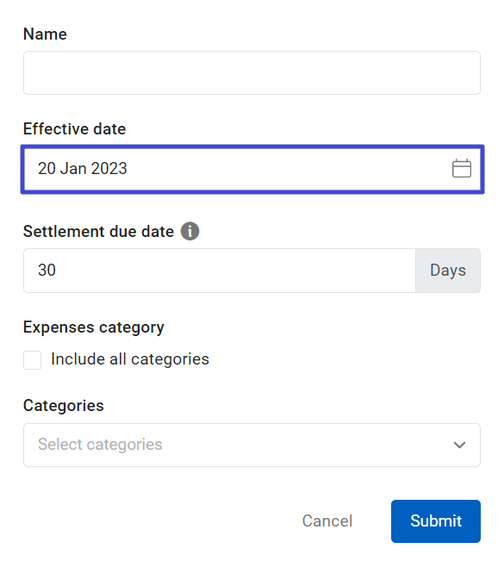Click the Include all categories label text
Image resolution: width=504 pixels, height=561 pixels.
(130, 359)
